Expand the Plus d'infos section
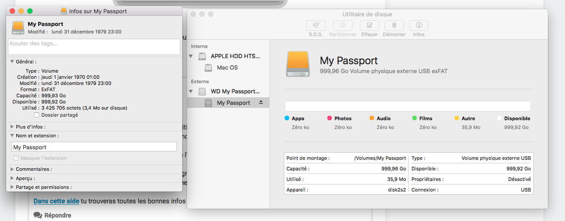Screen dimensions: 565x221 tap(12, 127)
